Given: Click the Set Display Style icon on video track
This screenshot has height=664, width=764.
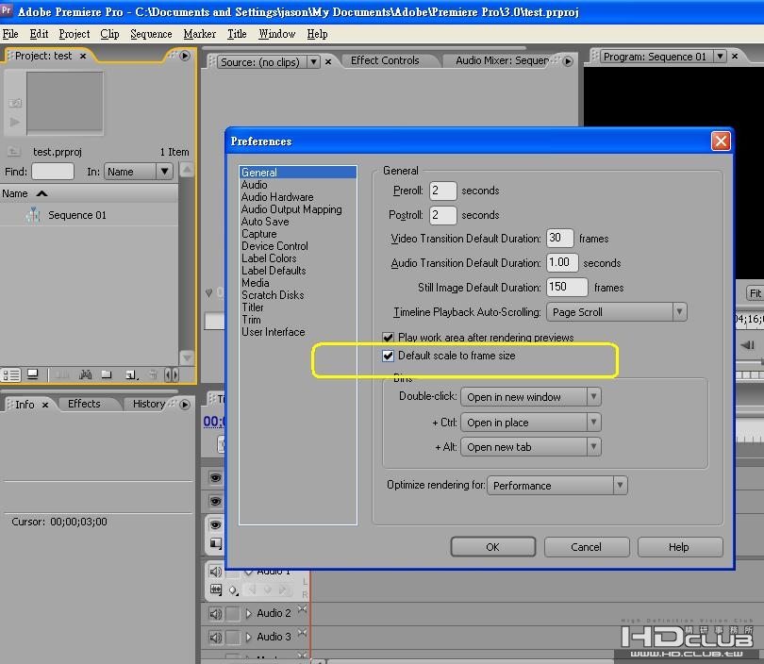Looking at the screenshot, I should click(215, 543).
